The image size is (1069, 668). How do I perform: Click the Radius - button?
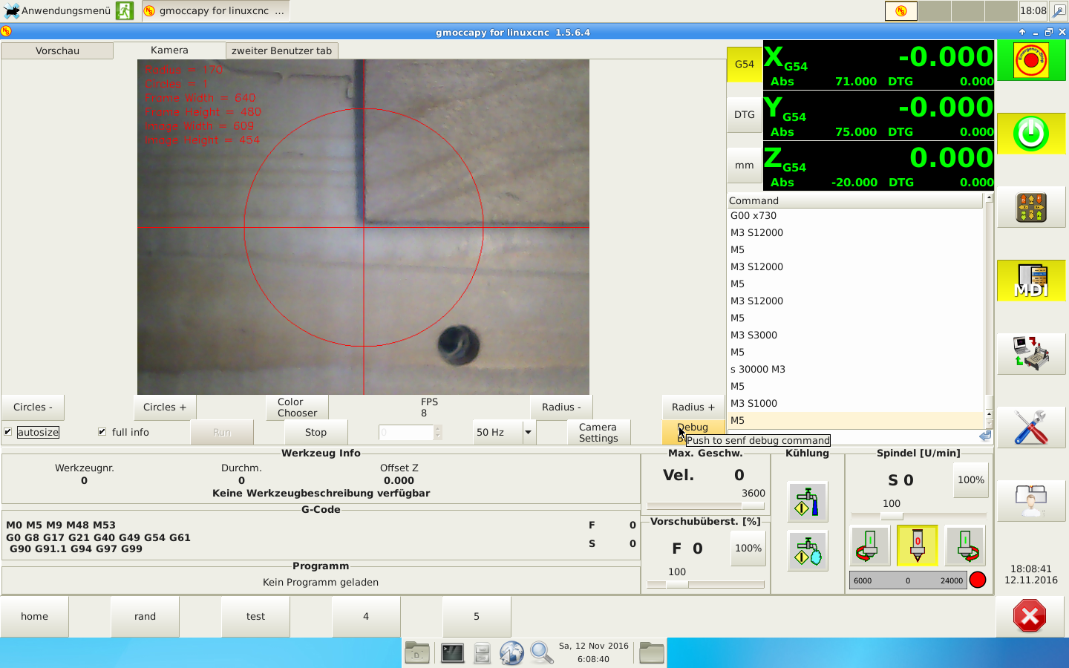coord(561,407)
